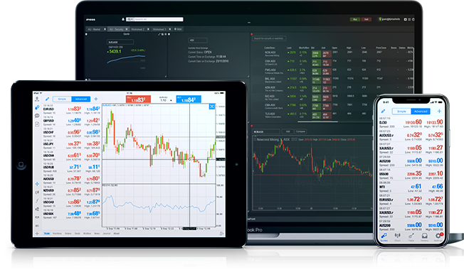Tap the red Sell 1.1883 button on tablet
This screenshot has width=464, height=272.
(x=138, y=99)
